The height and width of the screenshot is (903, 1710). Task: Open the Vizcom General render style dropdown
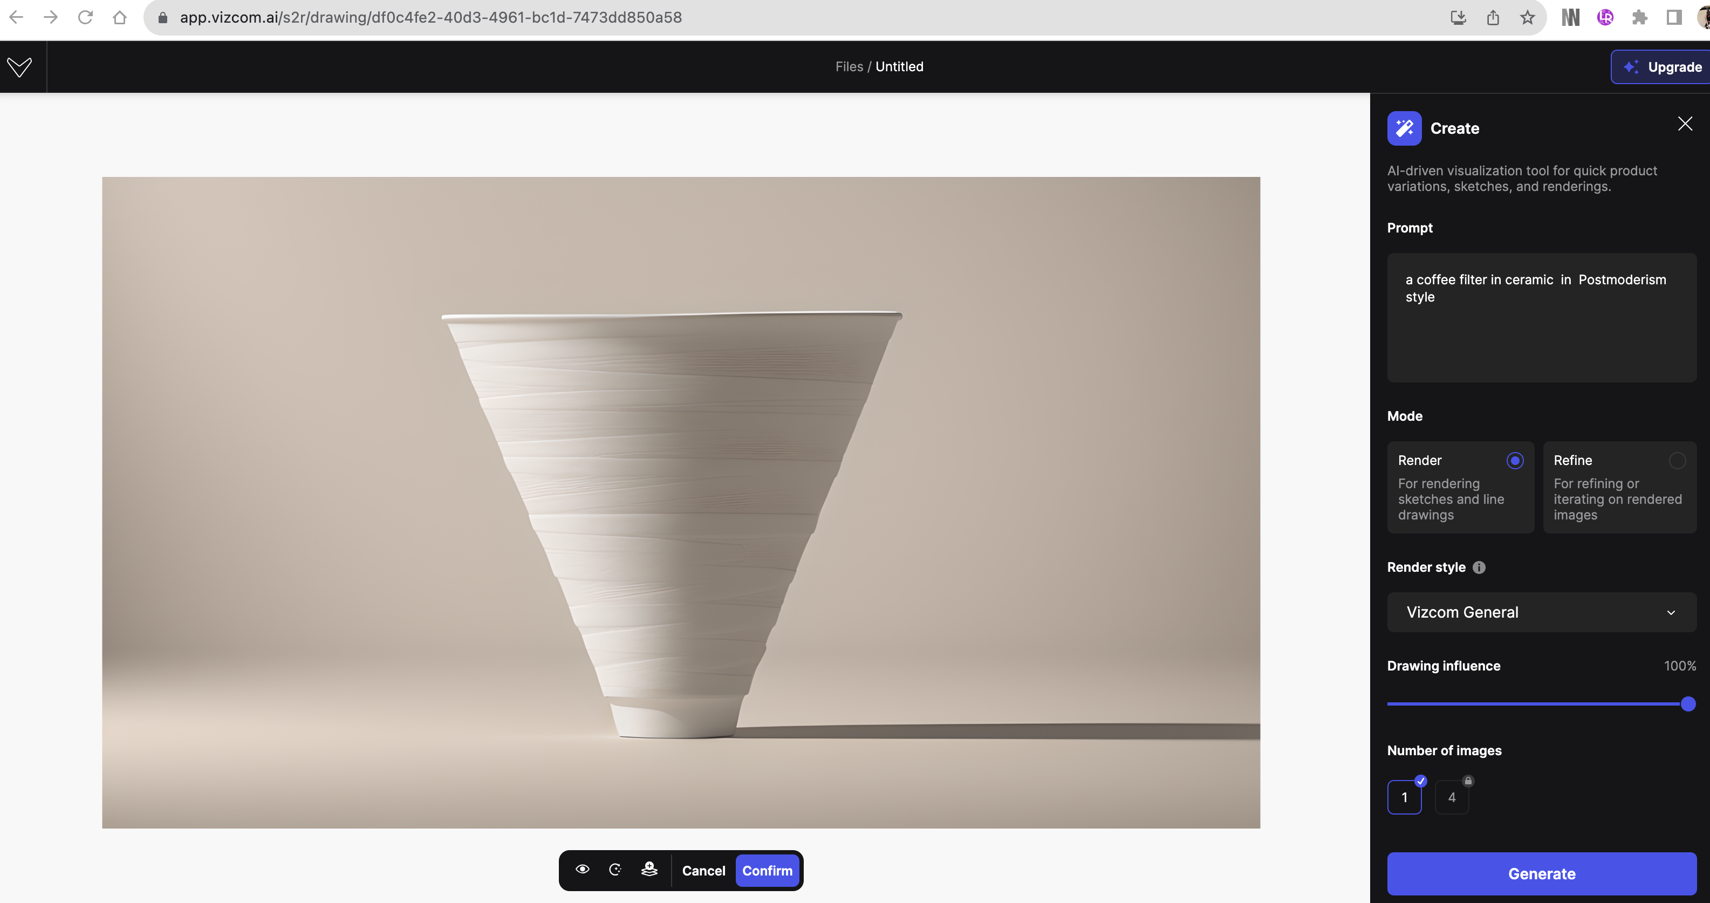pos(1541,612)
